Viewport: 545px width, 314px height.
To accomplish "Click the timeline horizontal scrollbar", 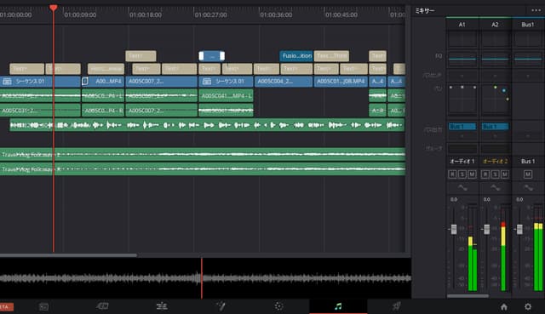I will click(68, 255).
